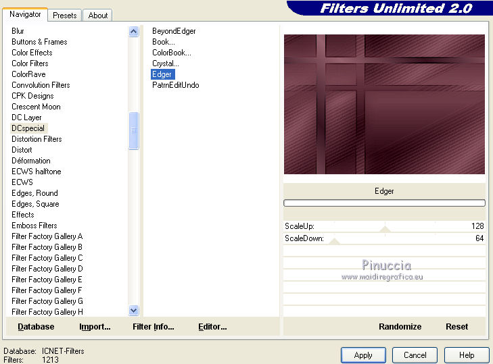
Task: Select Buttons & Frames category
Action: coord(39,42)
